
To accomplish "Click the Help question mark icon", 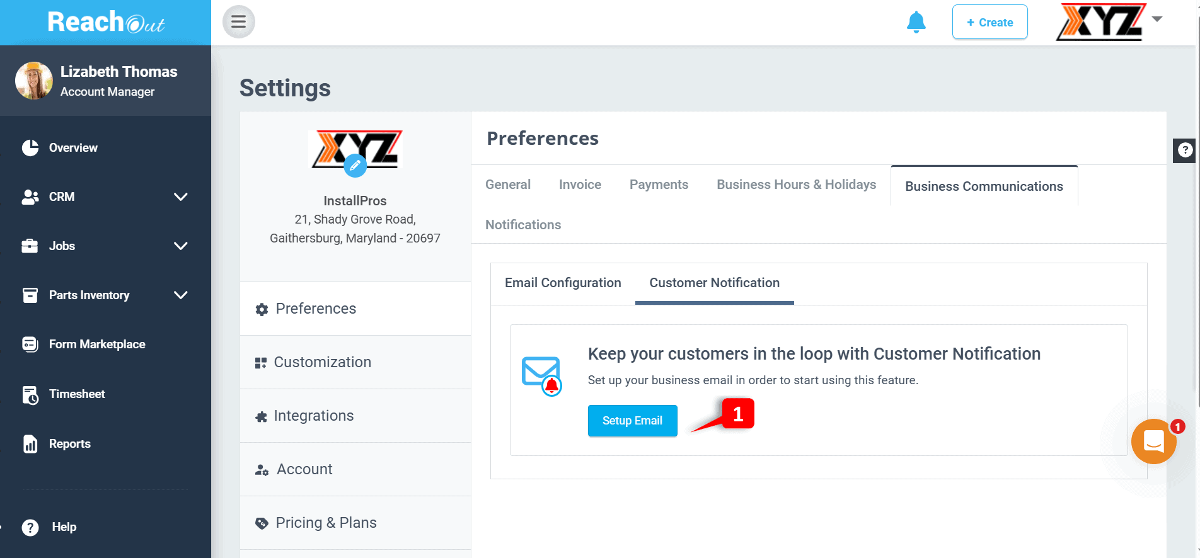I will [x=30, y=527].
